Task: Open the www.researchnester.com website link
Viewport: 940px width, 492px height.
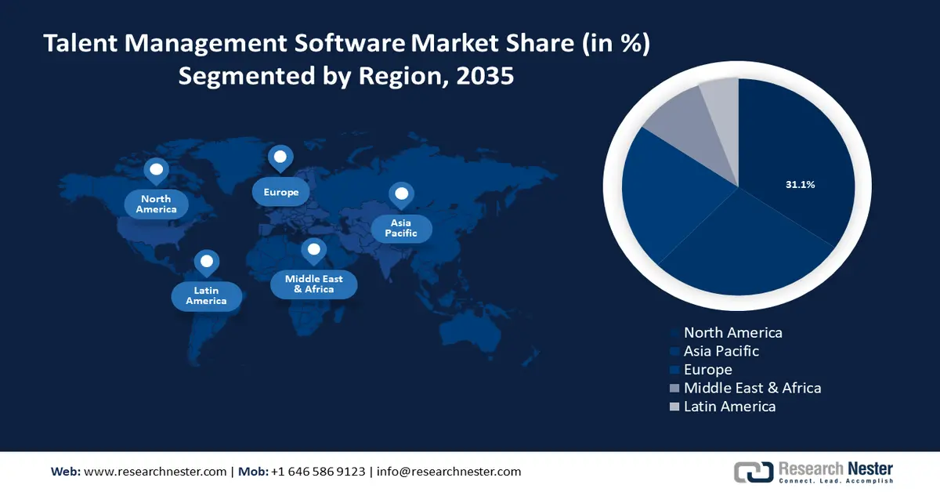Action: (155, 472)
